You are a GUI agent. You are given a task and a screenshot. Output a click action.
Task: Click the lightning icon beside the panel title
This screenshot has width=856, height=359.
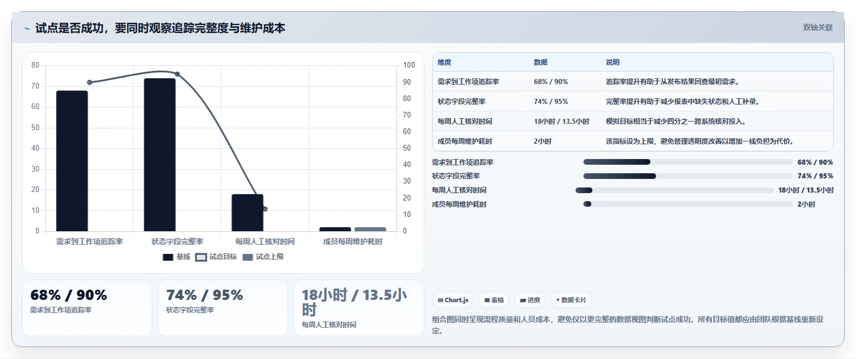tap(27, 28)
